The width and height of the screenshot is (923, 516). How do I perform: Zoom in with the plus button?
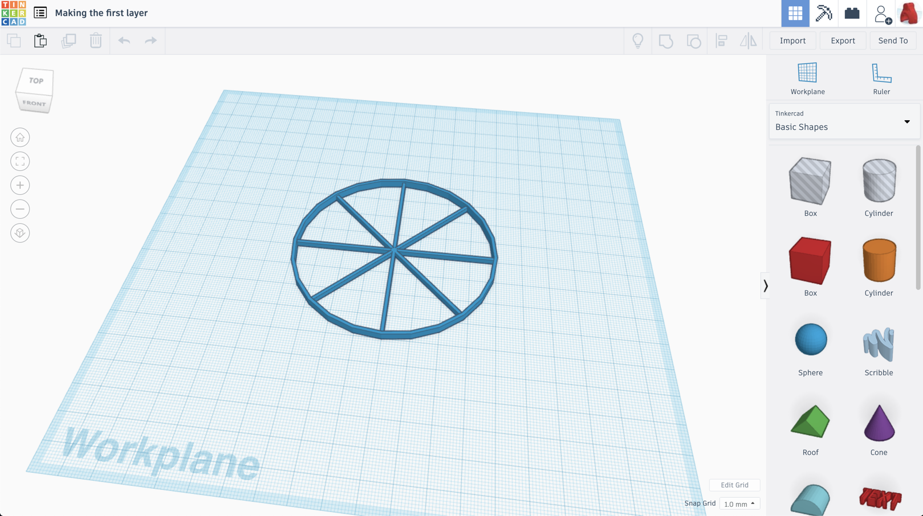[20, 185]
